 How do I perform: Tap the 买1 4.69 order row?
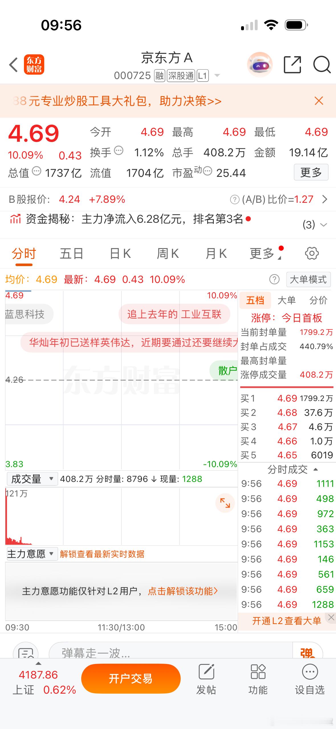(287, 398)
